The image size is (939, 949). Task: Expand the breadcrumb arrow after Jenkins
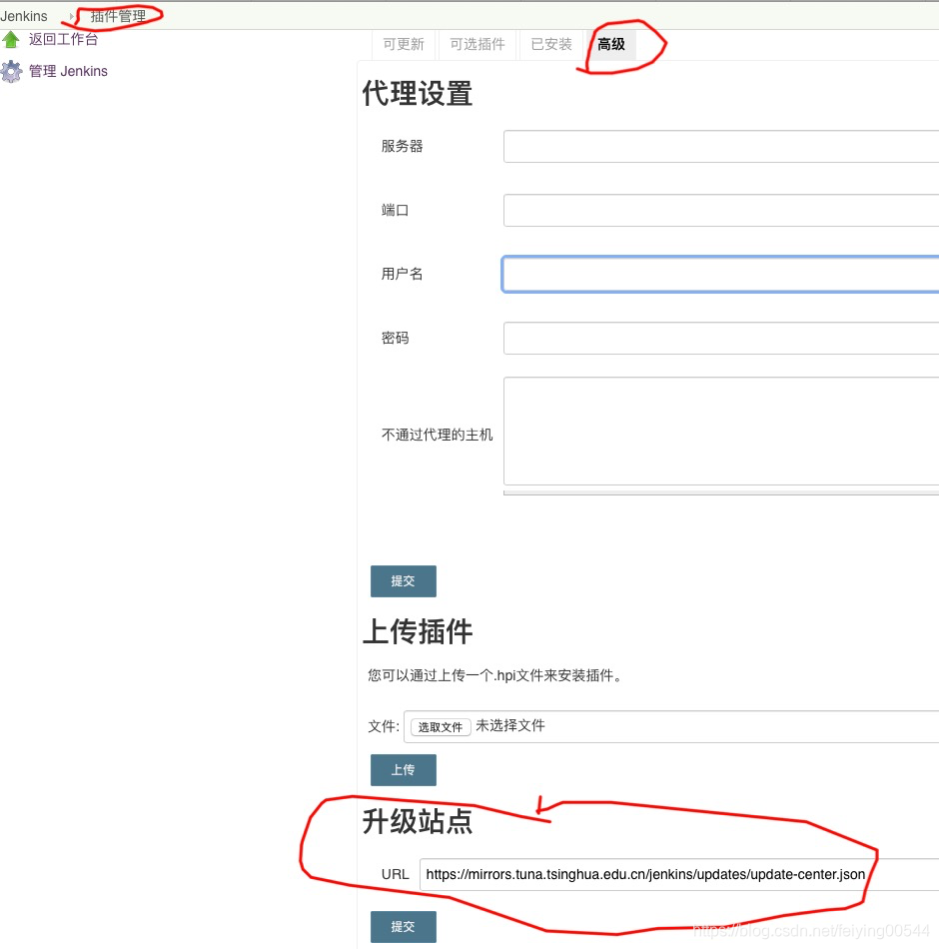[72, 16]
